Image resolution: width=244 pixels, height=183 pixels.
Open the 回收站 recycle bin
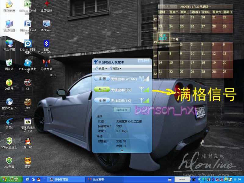pyautogui.click(x=9, y=63)
